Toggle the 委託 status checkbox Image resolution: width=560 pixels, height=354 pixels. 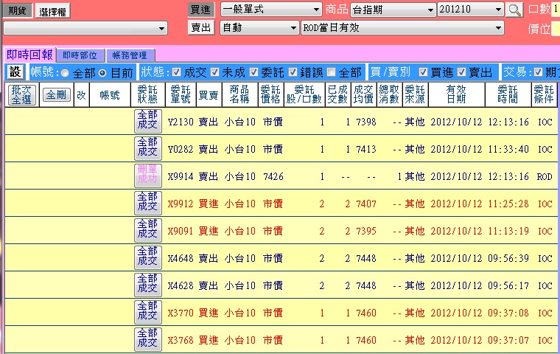pyautogui.click(x=253, y=72)
